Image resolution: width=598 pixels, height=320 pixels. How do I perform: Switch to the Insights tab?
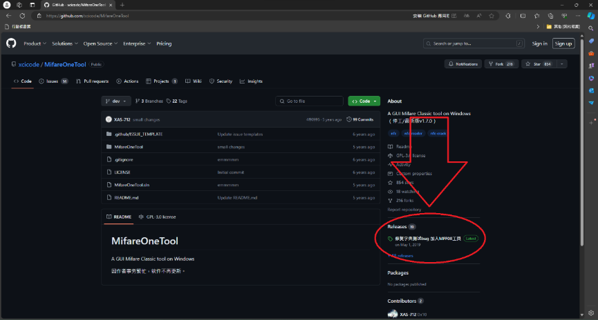[x=251, y=81]
